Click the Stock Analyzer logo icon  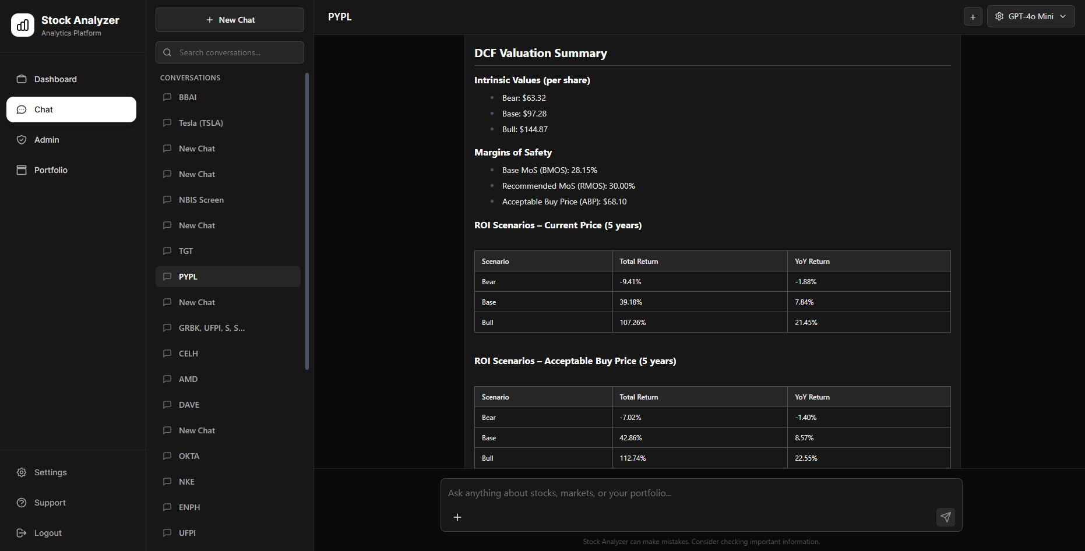click(x=22, y=25)
